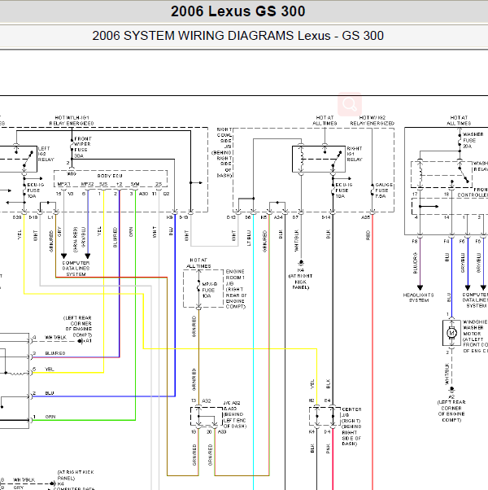Click 'HOT W/ IG2 RELAY ENERGIZED' label

tap(372, 120)
